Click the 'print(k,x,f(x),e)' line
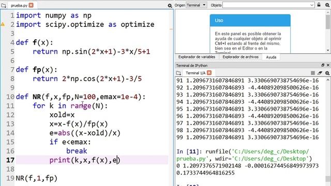331x186 pixels. click(85, 160)
